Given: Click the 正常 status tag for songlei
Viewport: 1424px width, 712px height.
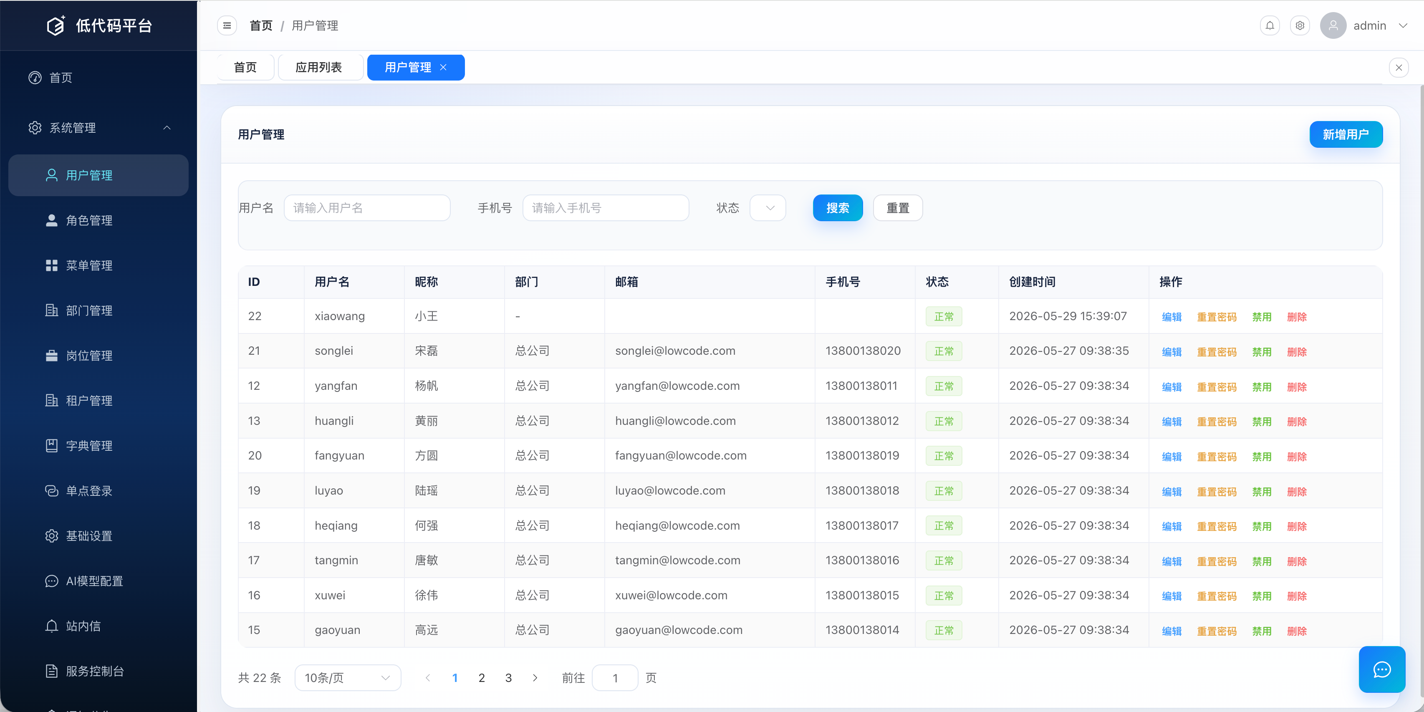Looking at the screenshot, I should [944, 351].
